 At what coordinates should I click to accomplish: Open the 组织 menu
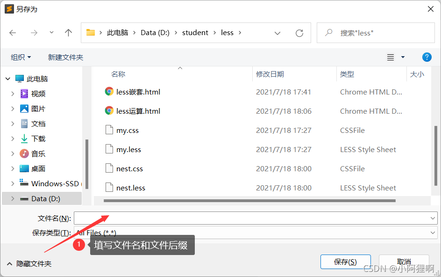coord(21,57)
